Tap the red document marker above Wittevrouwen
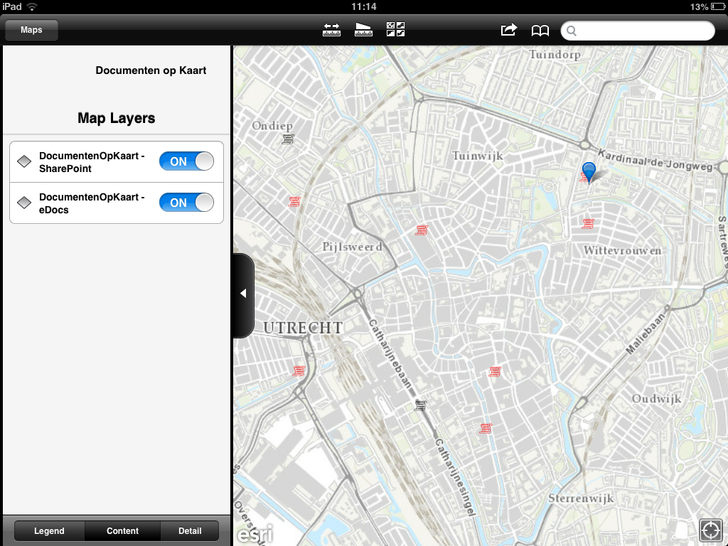 (x=588, y=224)
